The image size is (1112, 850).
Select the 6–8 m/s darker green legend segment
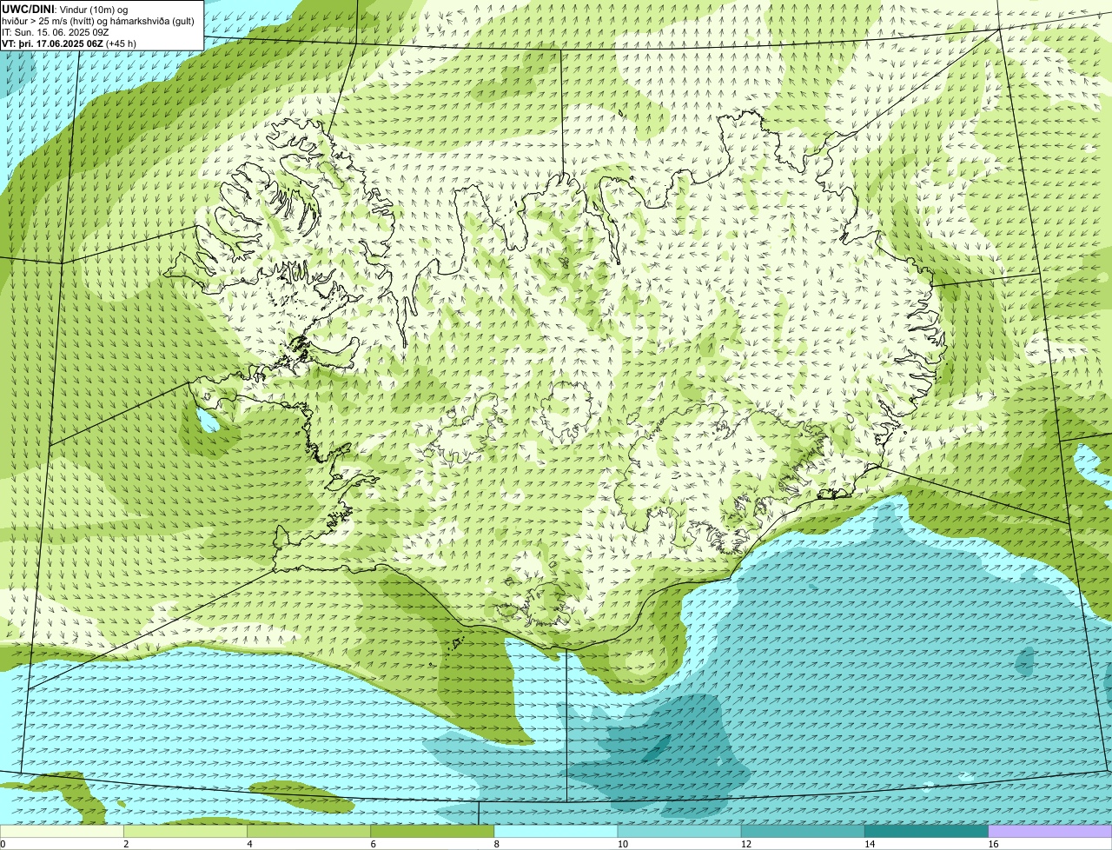(x=433, y=832)
